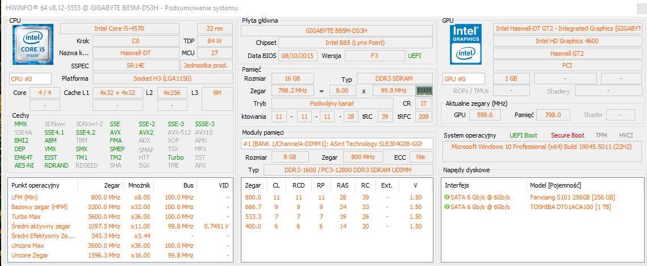
Task: Select the DDR3-1600 / PC3-12800 module type field
Action: coord(348,170)
